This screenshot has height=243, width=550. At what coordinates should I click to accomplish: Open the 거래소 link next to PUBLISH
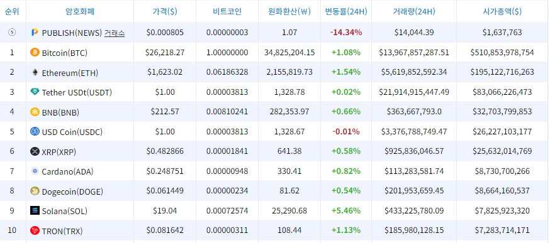pos(115,33)
